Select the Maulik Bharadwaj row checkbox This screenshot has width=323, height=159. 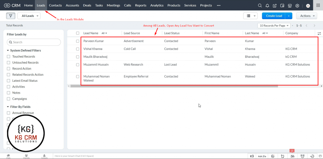click(x=78, y=57)
